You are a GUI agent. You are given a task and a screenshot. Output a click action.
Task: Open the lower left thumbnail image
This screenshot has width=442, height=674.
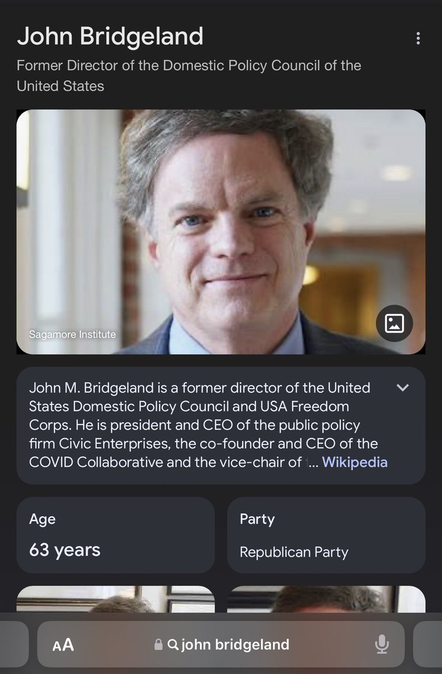pyautogui.click(x=116, y=599)
